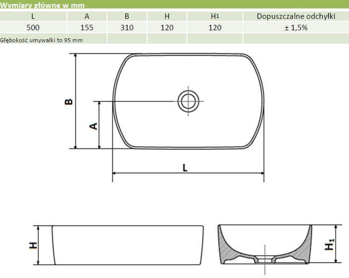This screenshot has height=278, width=349.
Task: Click the H dimension label beside side view
Action: [x=33, y=244]
